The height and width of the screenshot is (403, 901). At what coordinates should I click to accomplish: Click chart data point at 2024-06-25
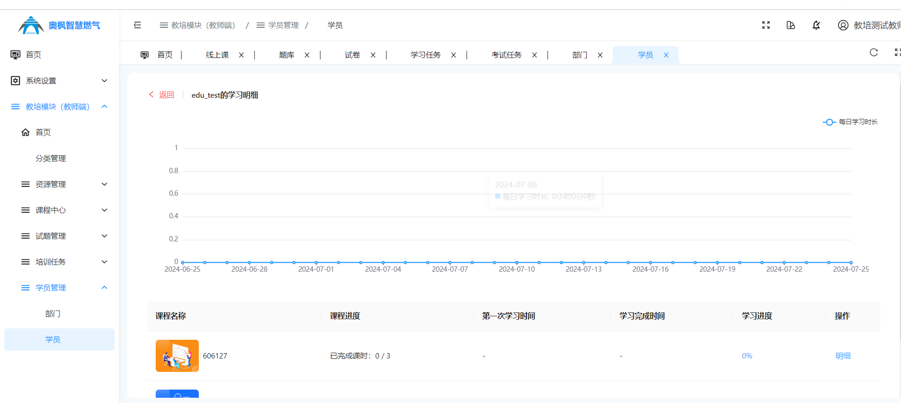coord(182,263)
